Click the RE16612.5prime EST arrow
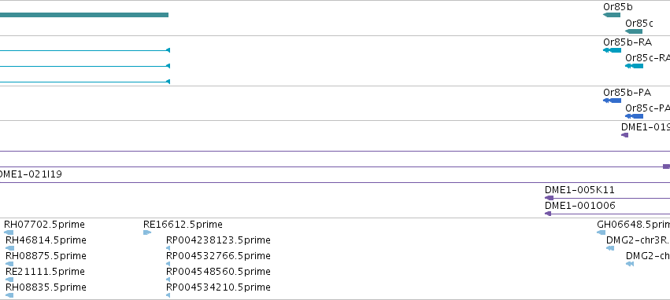Screen dimensions: 670x300 [147, 232]
